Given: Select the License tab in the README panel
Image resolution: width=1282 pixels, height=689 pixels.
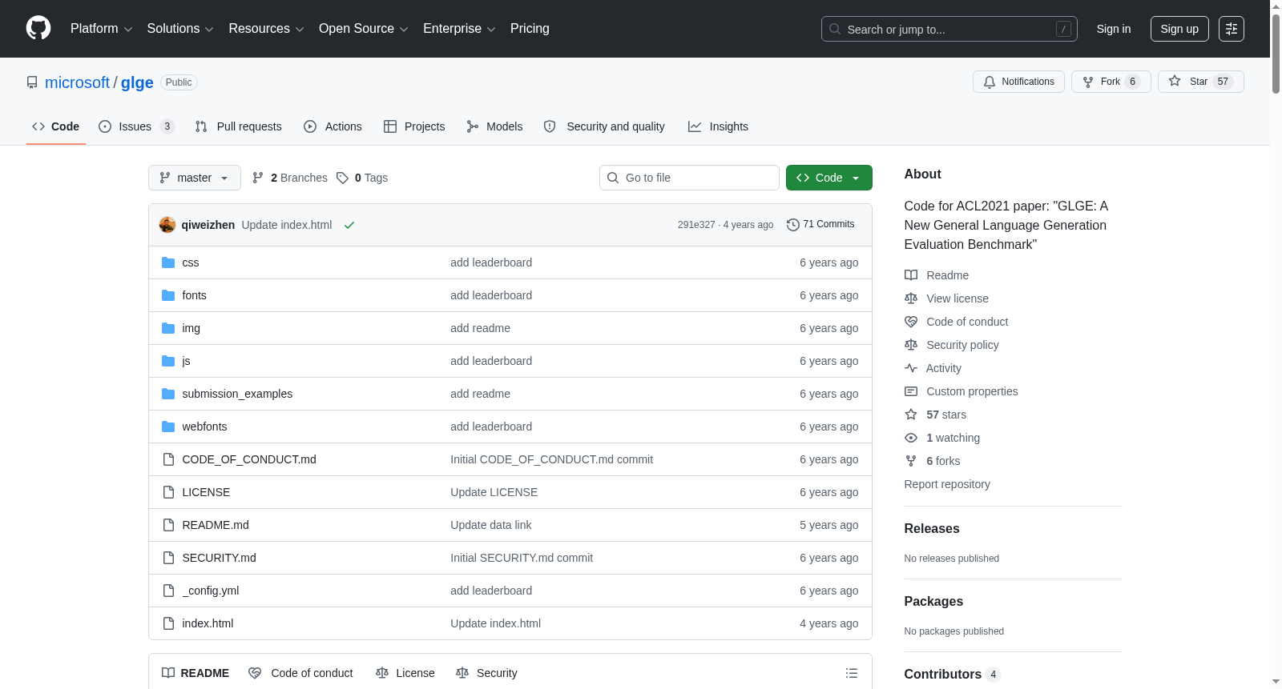Looking at the screenshot, I should (x=405, y=673).
